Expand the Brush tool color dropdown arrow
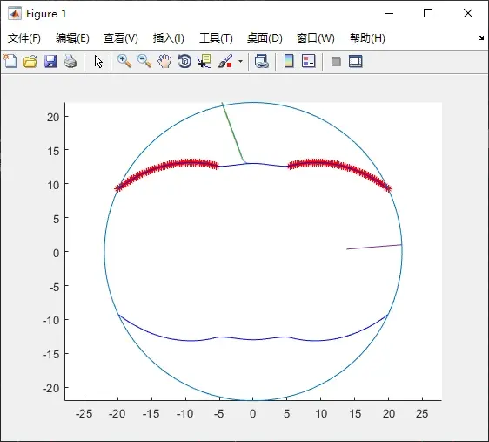 [x=240, y=61]
